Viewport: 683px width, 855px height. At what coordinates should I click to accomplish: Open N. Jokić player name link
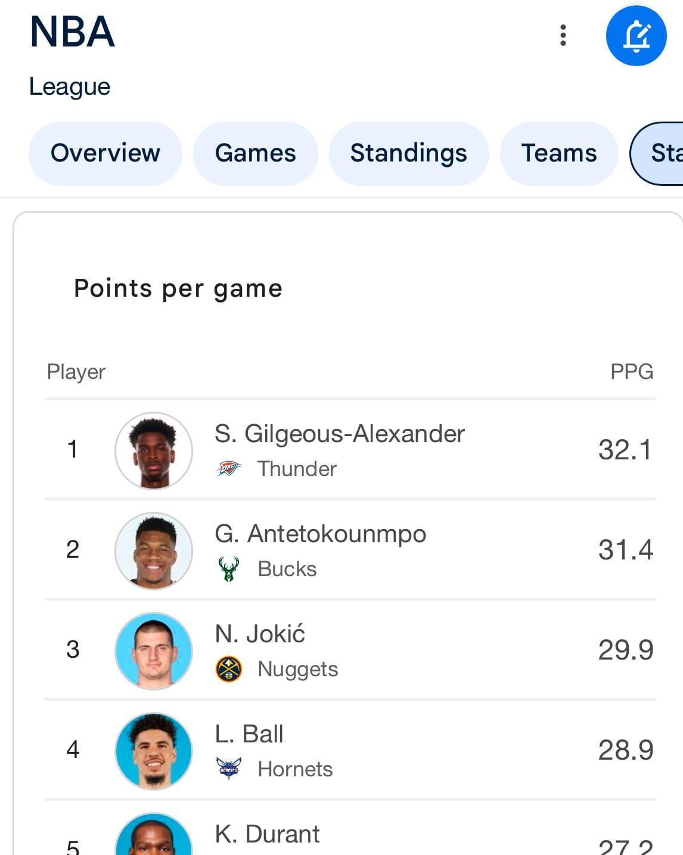click(x=260, y=634)
